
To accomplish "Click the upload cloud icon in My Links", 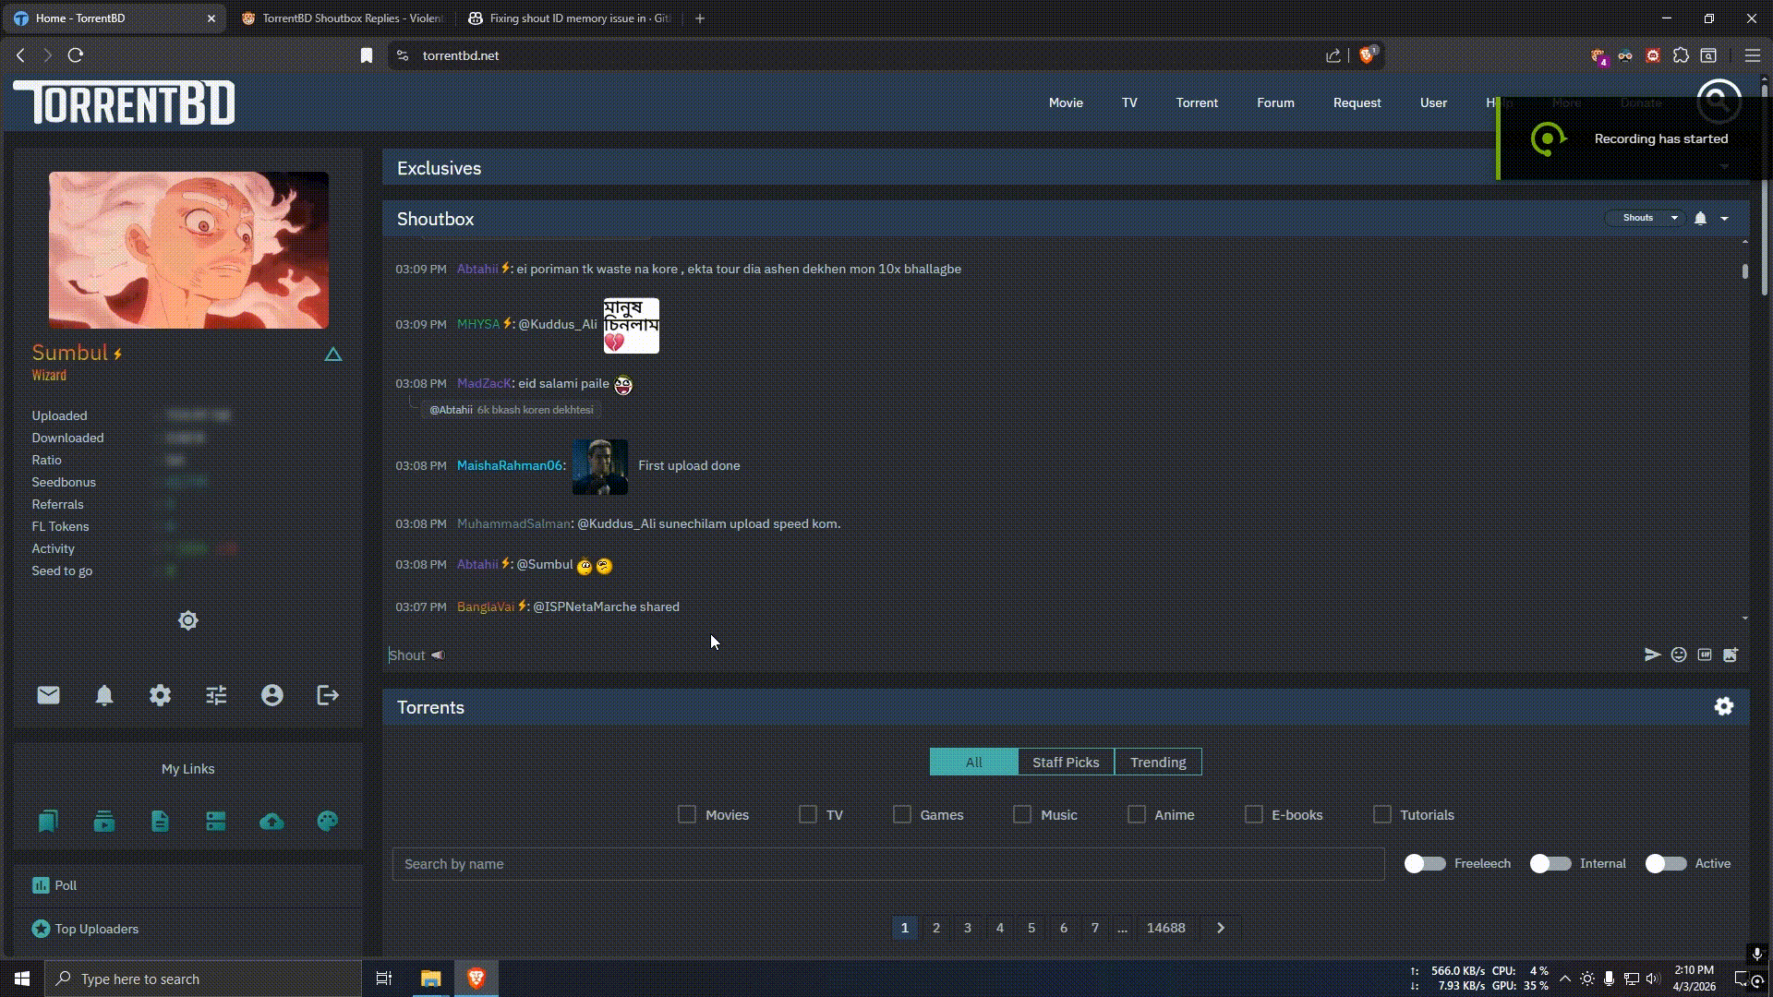I will click(x=271, y=821).
